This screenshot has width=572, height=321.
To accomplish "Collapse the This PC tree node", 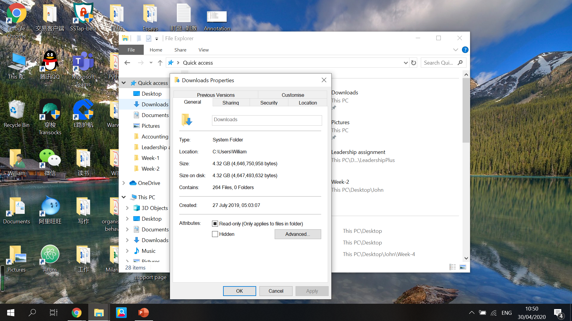I will [124, 197].
